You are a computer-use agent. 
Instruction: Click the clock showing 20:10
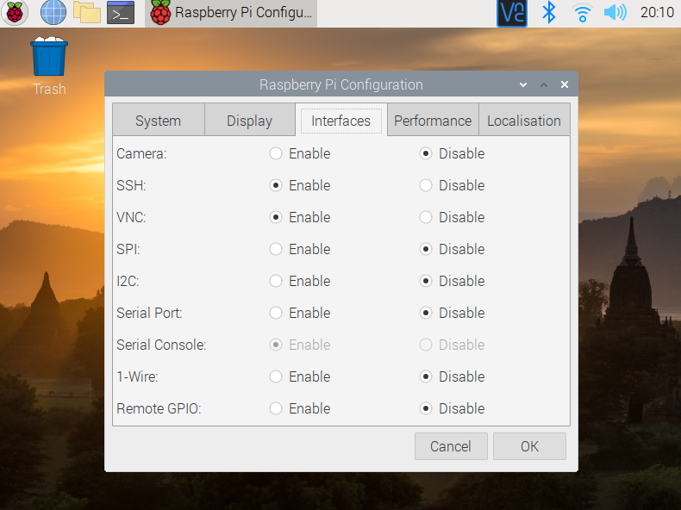point(657,13)
